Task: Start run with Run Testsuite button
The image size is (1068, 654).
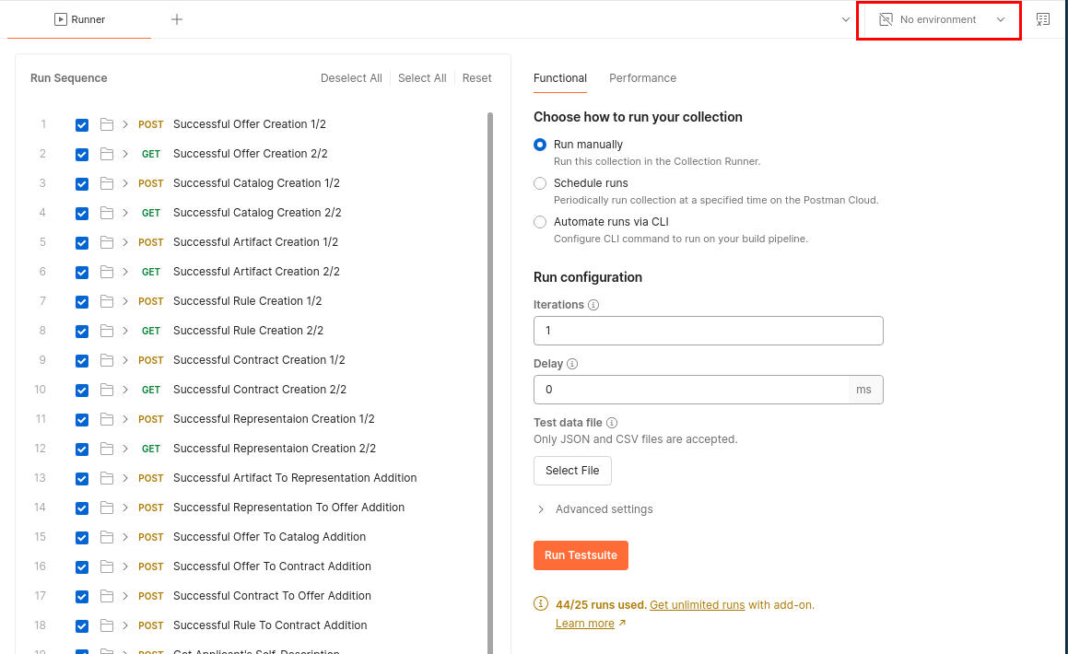Action: click(581, 555)
